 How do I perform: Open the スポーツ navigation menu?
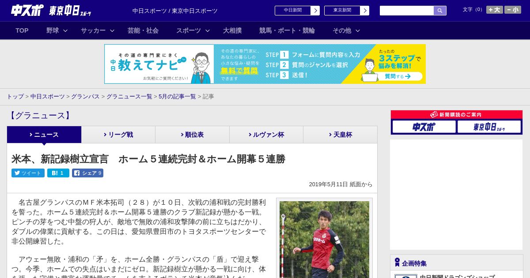(x=189, y=30)
